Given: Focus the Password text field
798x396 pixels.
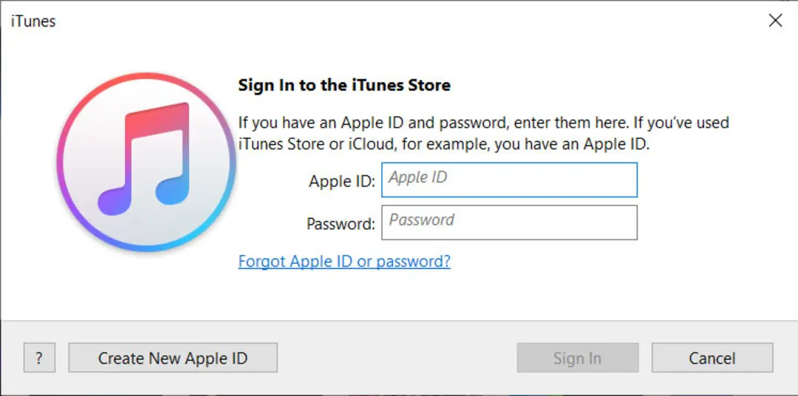Looking at the screenshot, I should click(x=509, y=222).
